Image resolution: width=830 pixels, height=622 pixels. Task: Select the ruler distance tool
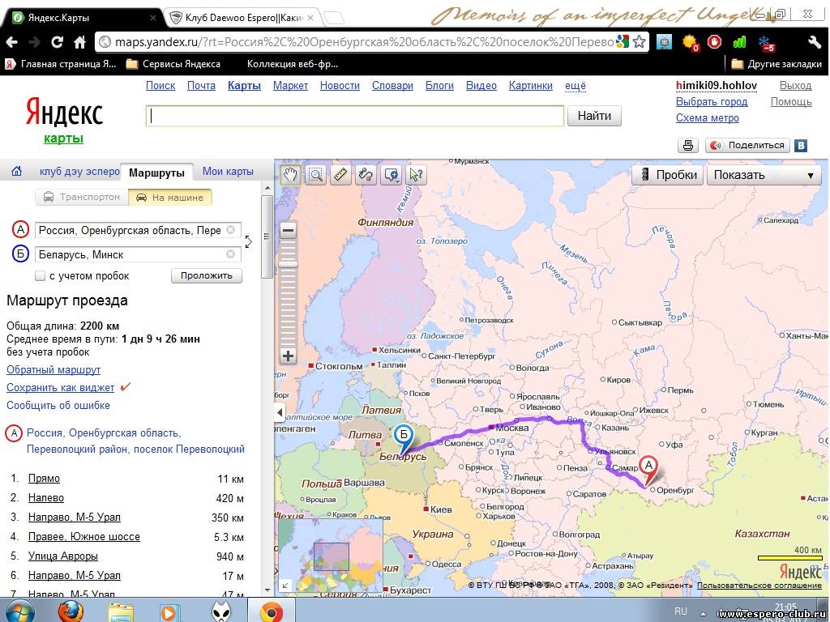[340, 175]
